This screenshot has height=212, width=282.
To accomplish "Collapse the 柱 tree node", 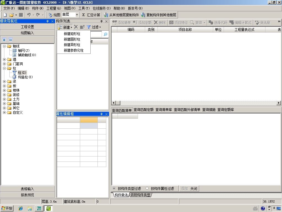I will coord(4,68).
